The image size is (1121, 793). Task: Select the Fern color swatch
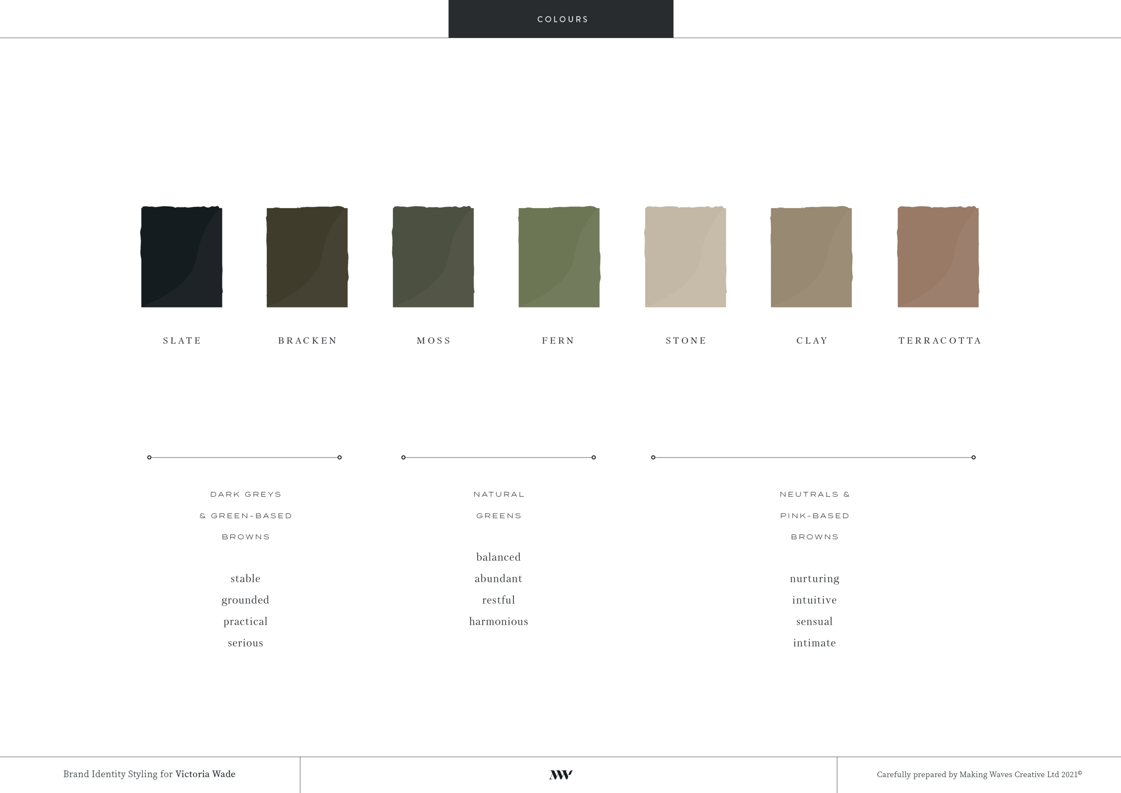point(559,257)
